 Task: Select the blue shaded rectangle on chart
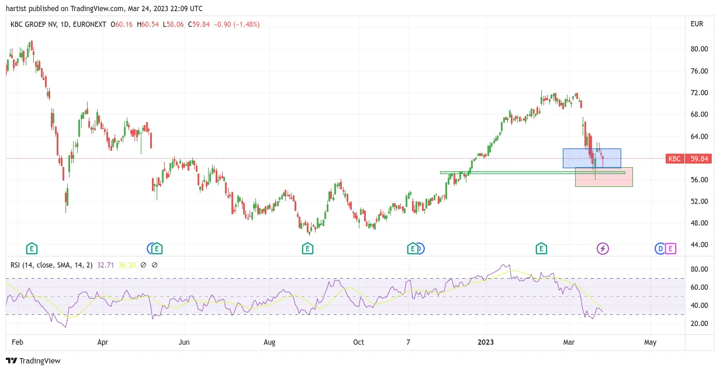pyautogui.click(x=591, y=158)
